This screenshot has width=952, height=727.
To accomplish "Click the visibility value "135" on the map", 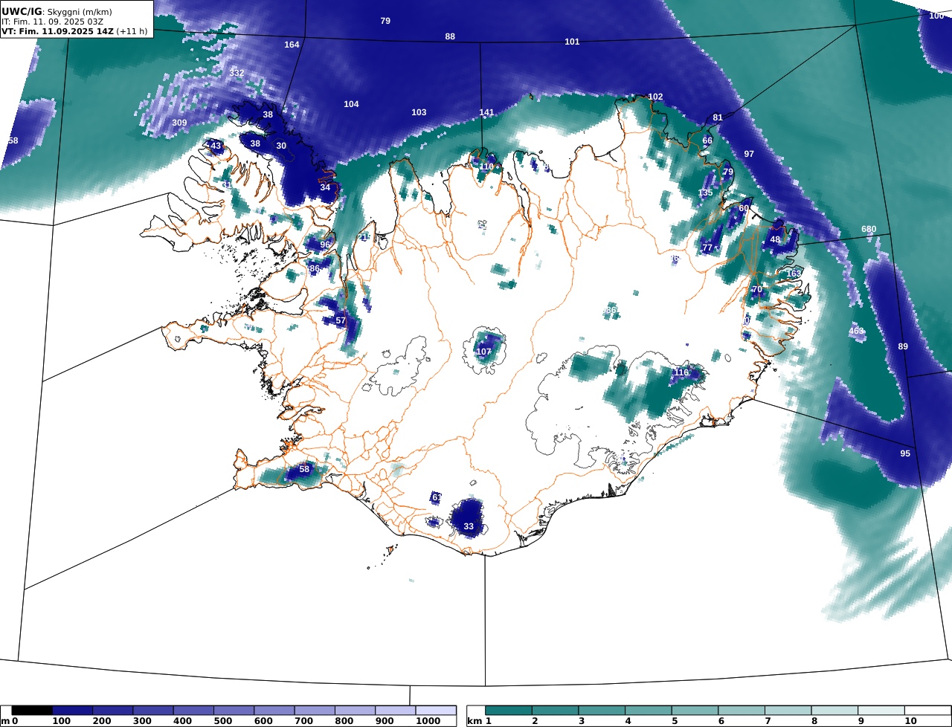I will [x=705, y=193].
